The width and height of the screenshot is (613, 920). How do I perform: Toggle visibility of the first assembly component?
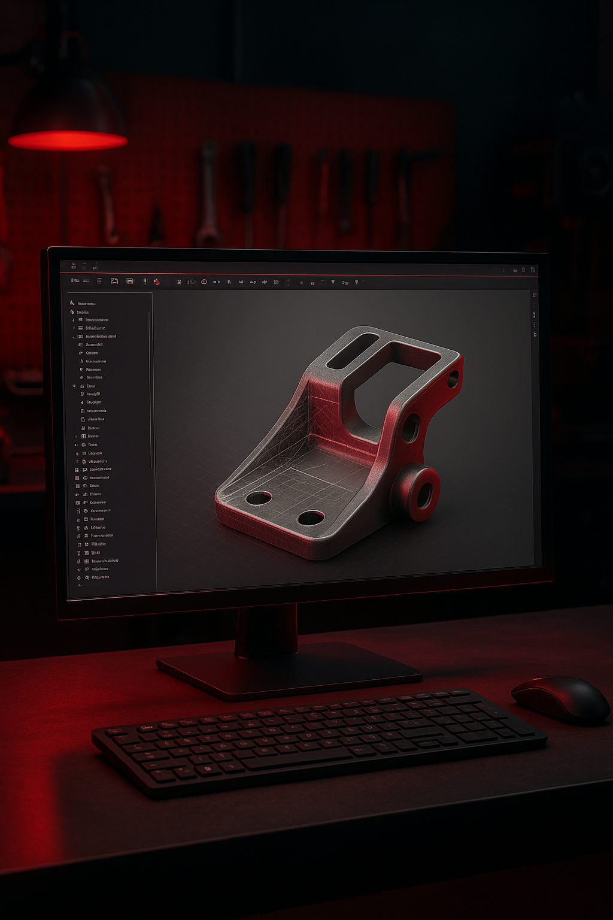(x=73, y=320)
